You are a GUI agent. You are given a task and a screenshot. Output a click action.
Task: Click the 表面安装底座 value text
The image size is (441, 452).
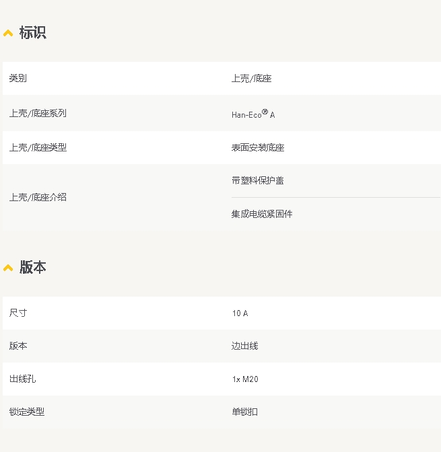(257, 148)
